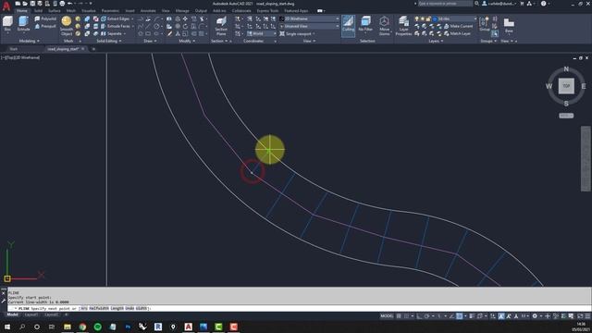Open the World coordinate system dropdown
This screenshot has height=333, width=592.
[x=262, y=33]
